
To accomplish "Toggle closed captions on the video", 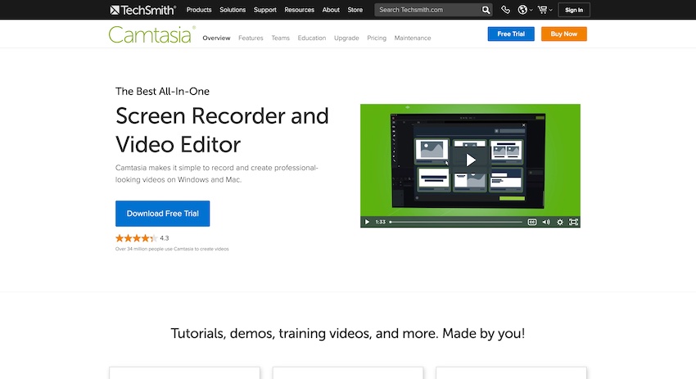I will (531, 222).
